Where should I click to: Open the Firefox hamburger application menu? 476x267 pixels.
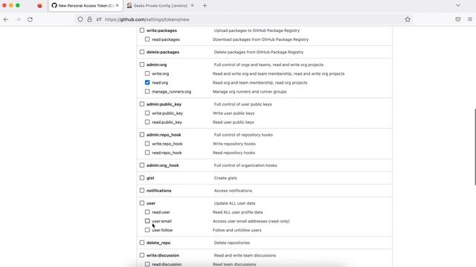coord(470,19)
